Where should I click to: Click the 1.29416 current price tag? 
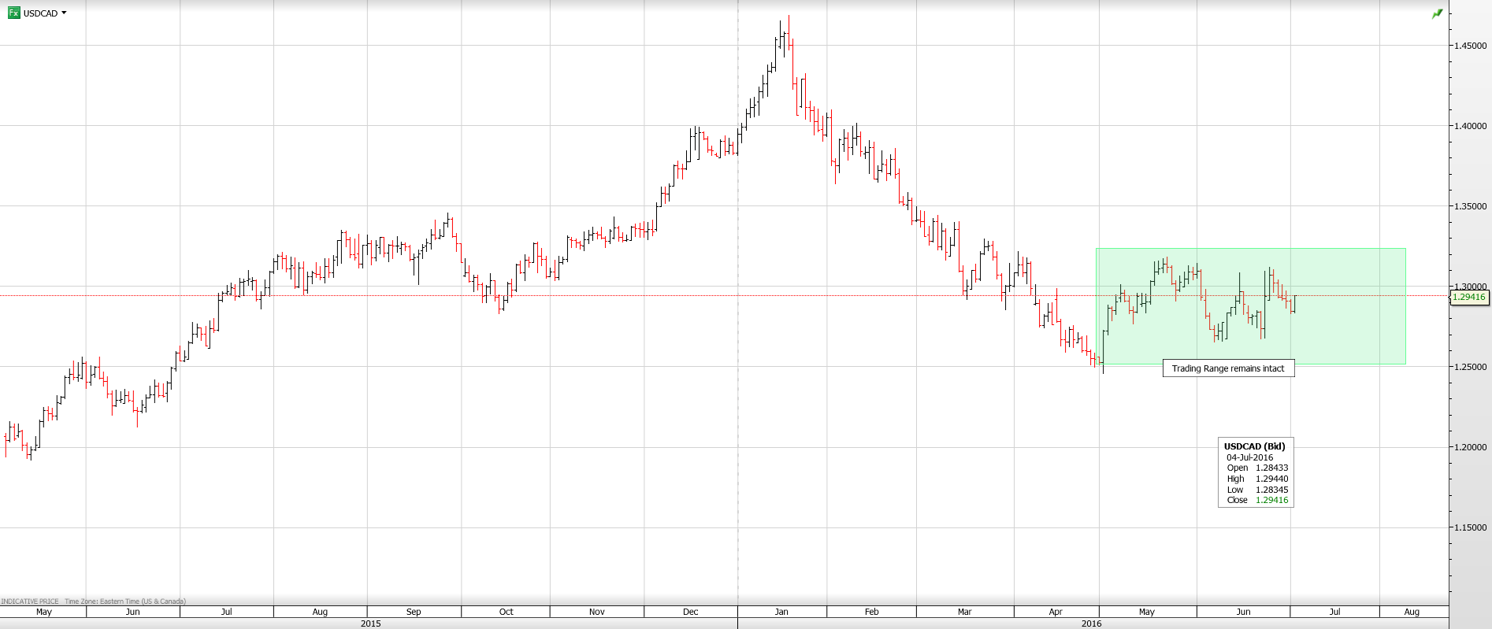[x=1468, y=297]
